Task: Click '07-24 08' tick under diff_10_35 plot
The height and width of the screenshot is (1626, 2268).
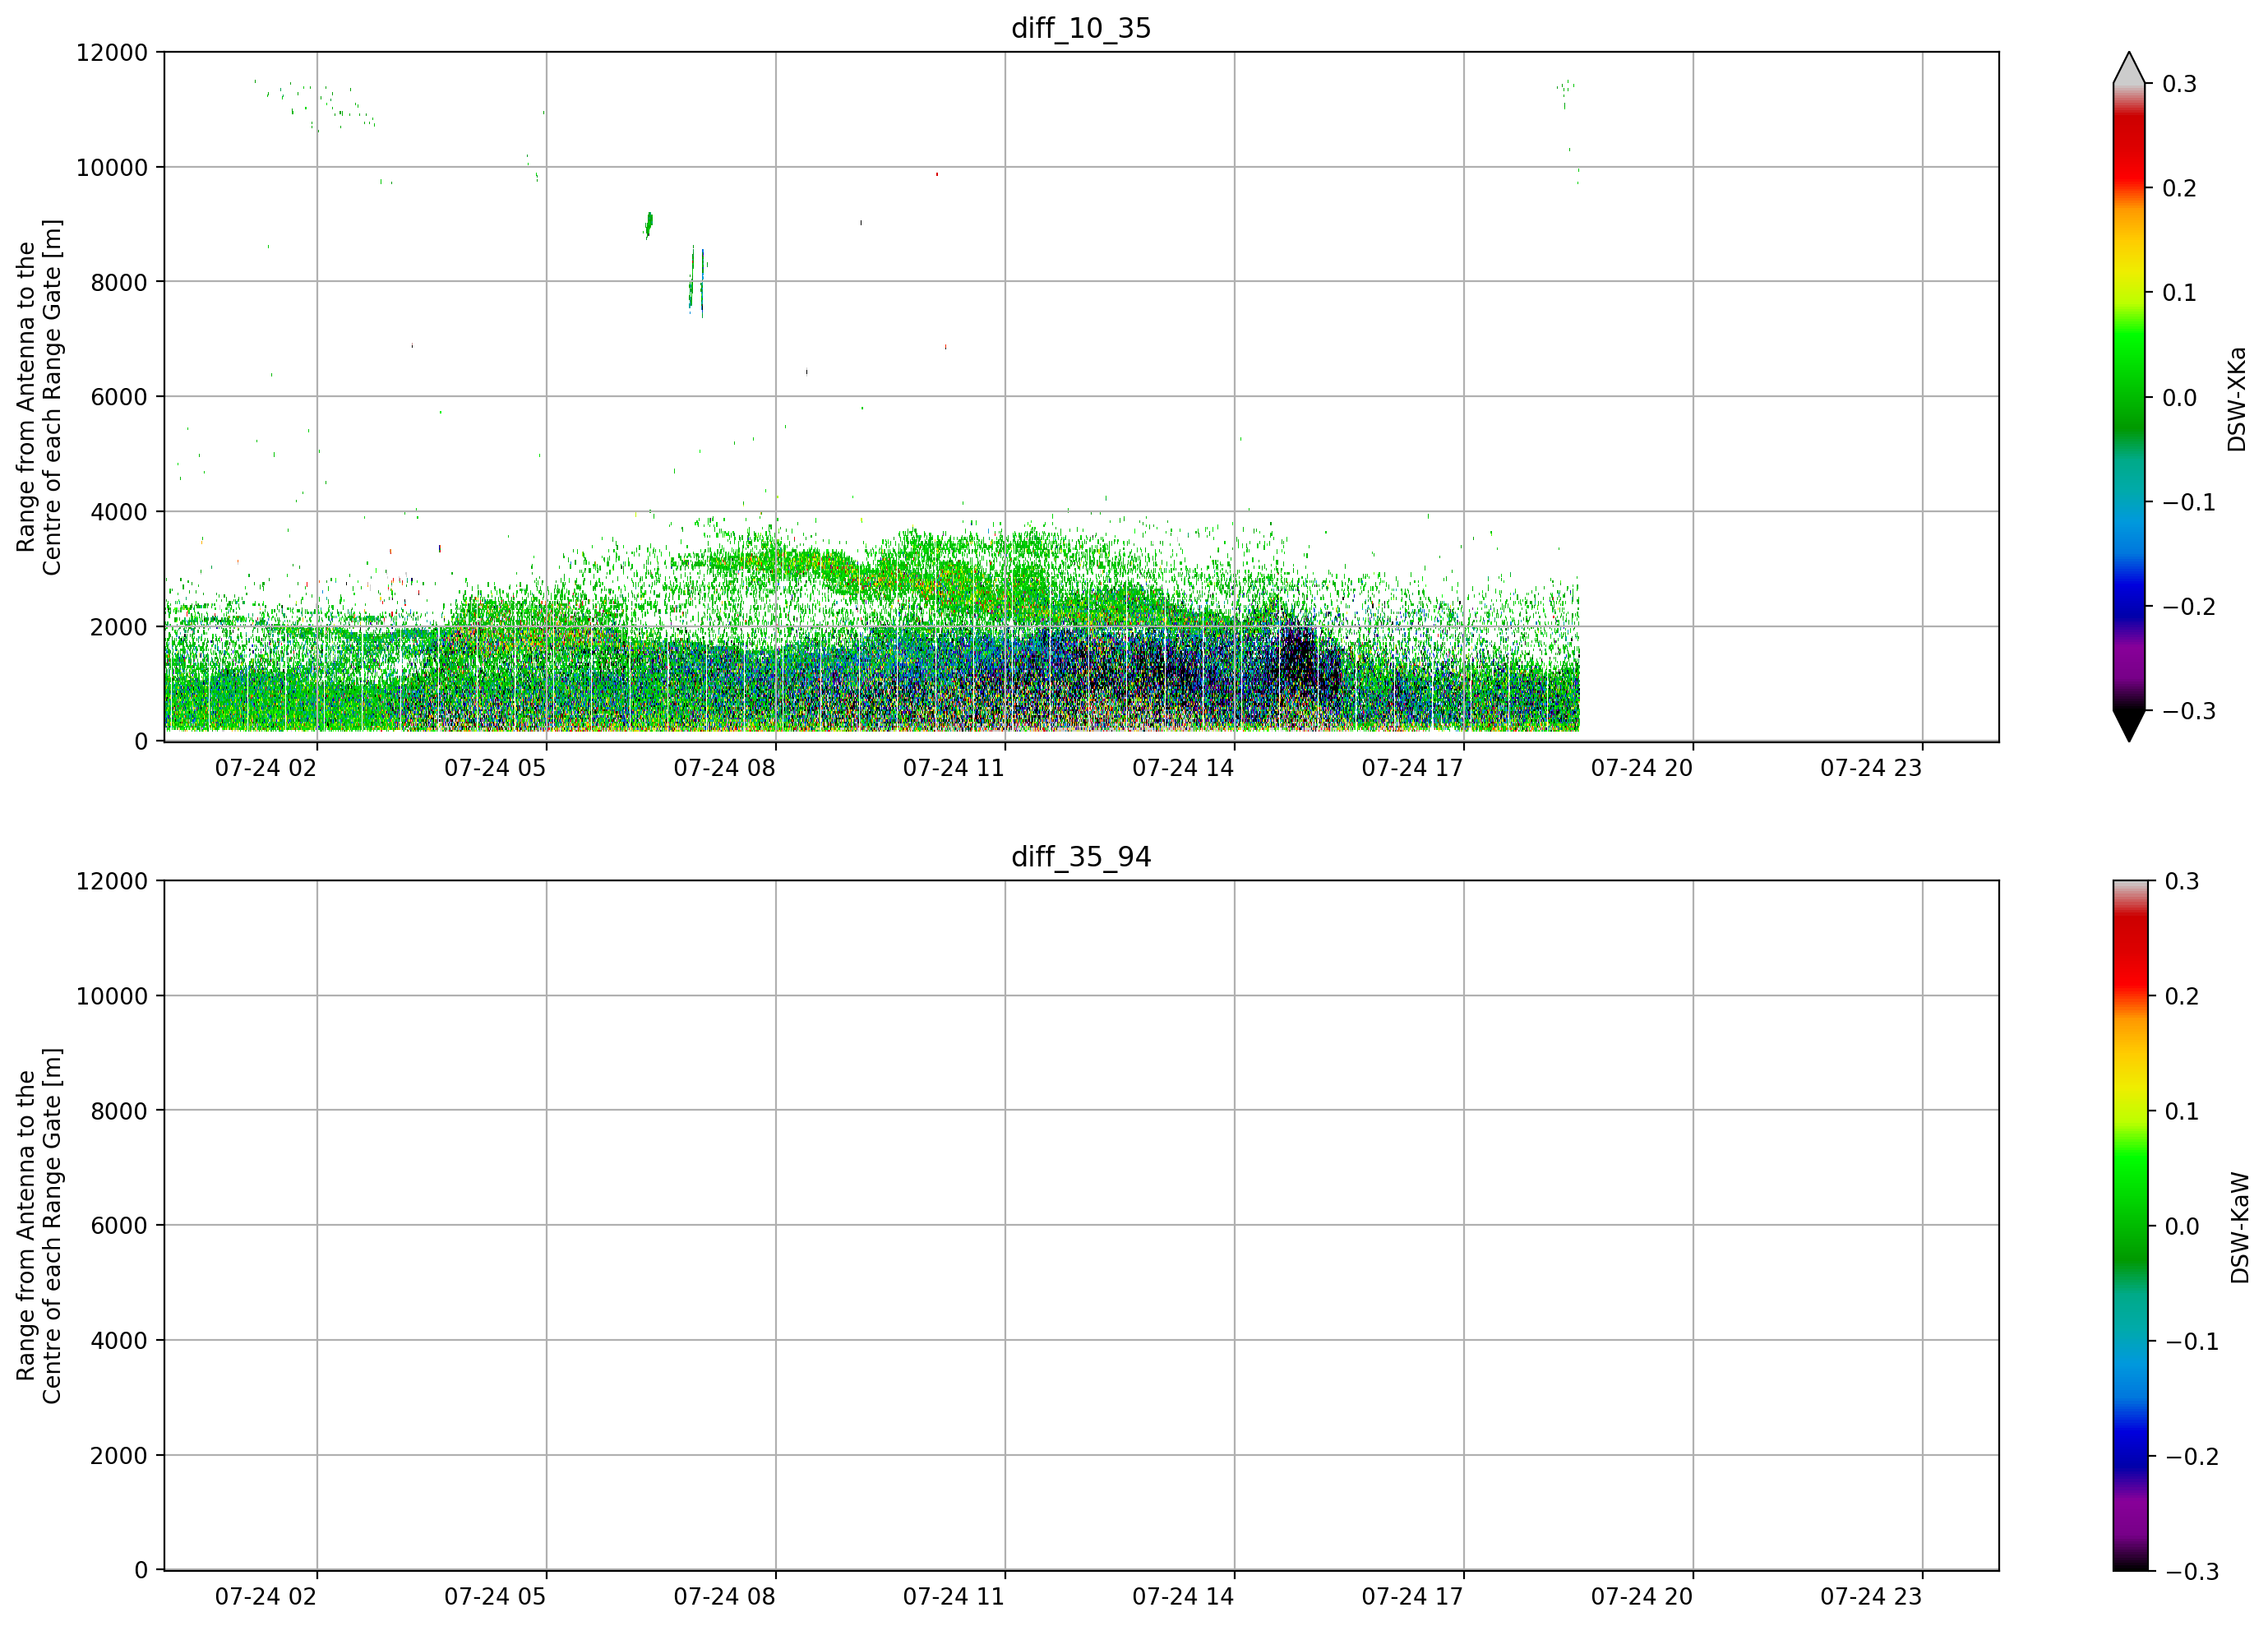Action: pyautogui.click(x=725, y=768)
